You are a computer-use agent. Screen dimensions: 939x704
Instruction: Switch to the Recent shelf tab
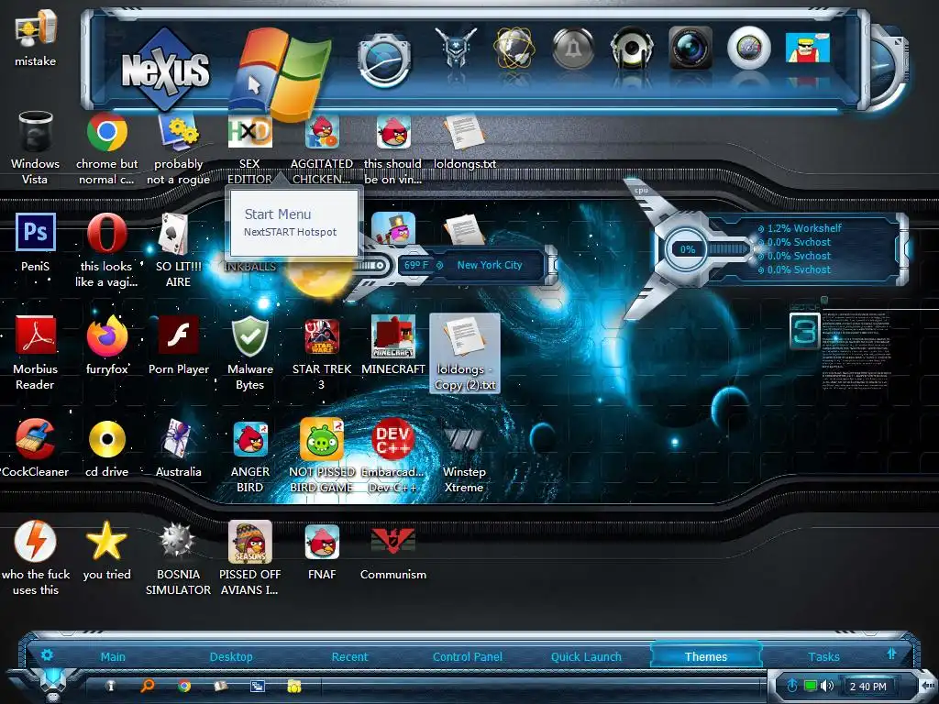(349, 656)
